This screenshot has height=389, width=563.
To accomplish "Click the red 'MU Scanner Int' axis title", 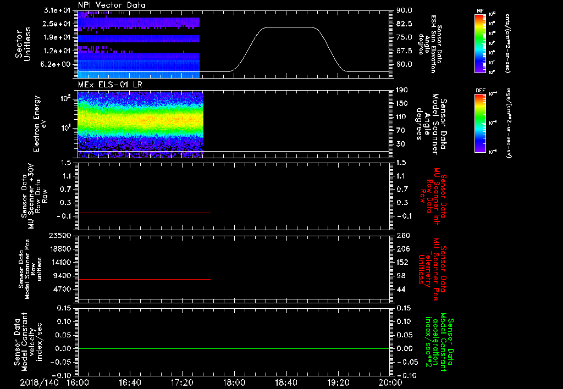I will [x=433, y=196].
